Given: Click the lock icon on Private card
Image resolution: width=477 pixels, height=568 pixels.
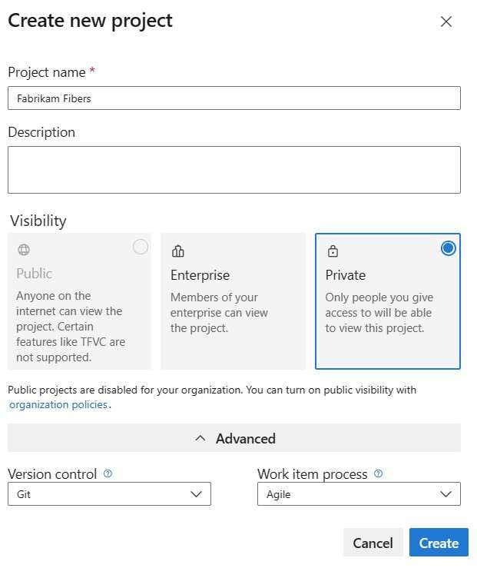Looking at the screenshot, I should pyautogui.click(x=333, y=251).
